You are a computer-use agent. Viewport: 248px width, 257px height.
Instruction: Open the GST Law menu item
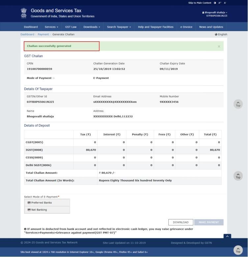click(x=71, y=27)
